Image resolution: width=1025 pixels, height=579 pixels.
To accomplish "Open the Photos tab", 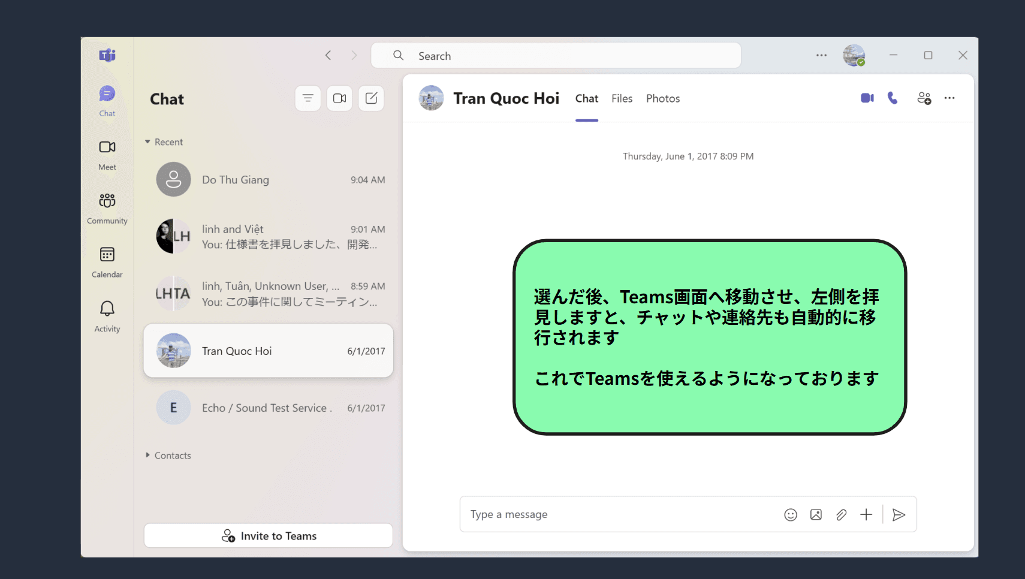I will [x=663, y=98].
